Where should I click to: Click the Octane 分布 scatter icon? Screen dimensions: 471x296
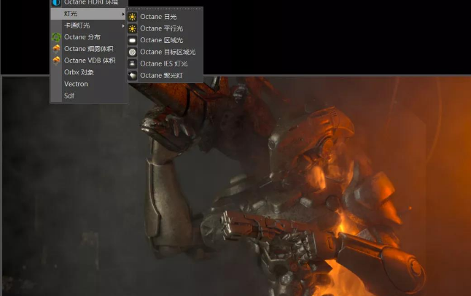click(56, 37)
